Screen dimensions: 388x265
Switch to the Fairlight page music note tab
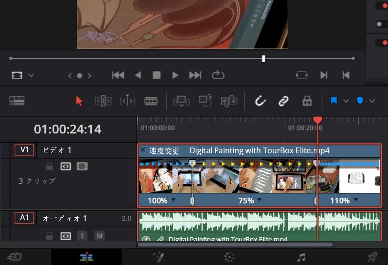[x=301, y=257]
